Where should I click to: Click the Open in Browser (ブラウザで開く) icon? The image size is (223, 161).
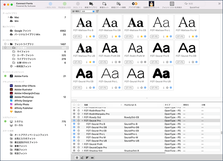coord(134,4)
